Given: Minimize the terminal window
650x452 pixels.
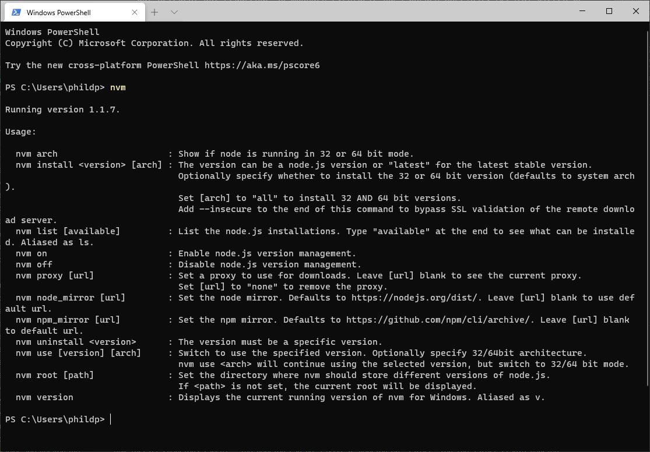Looking at the screenshot, I should coord(582,11).
